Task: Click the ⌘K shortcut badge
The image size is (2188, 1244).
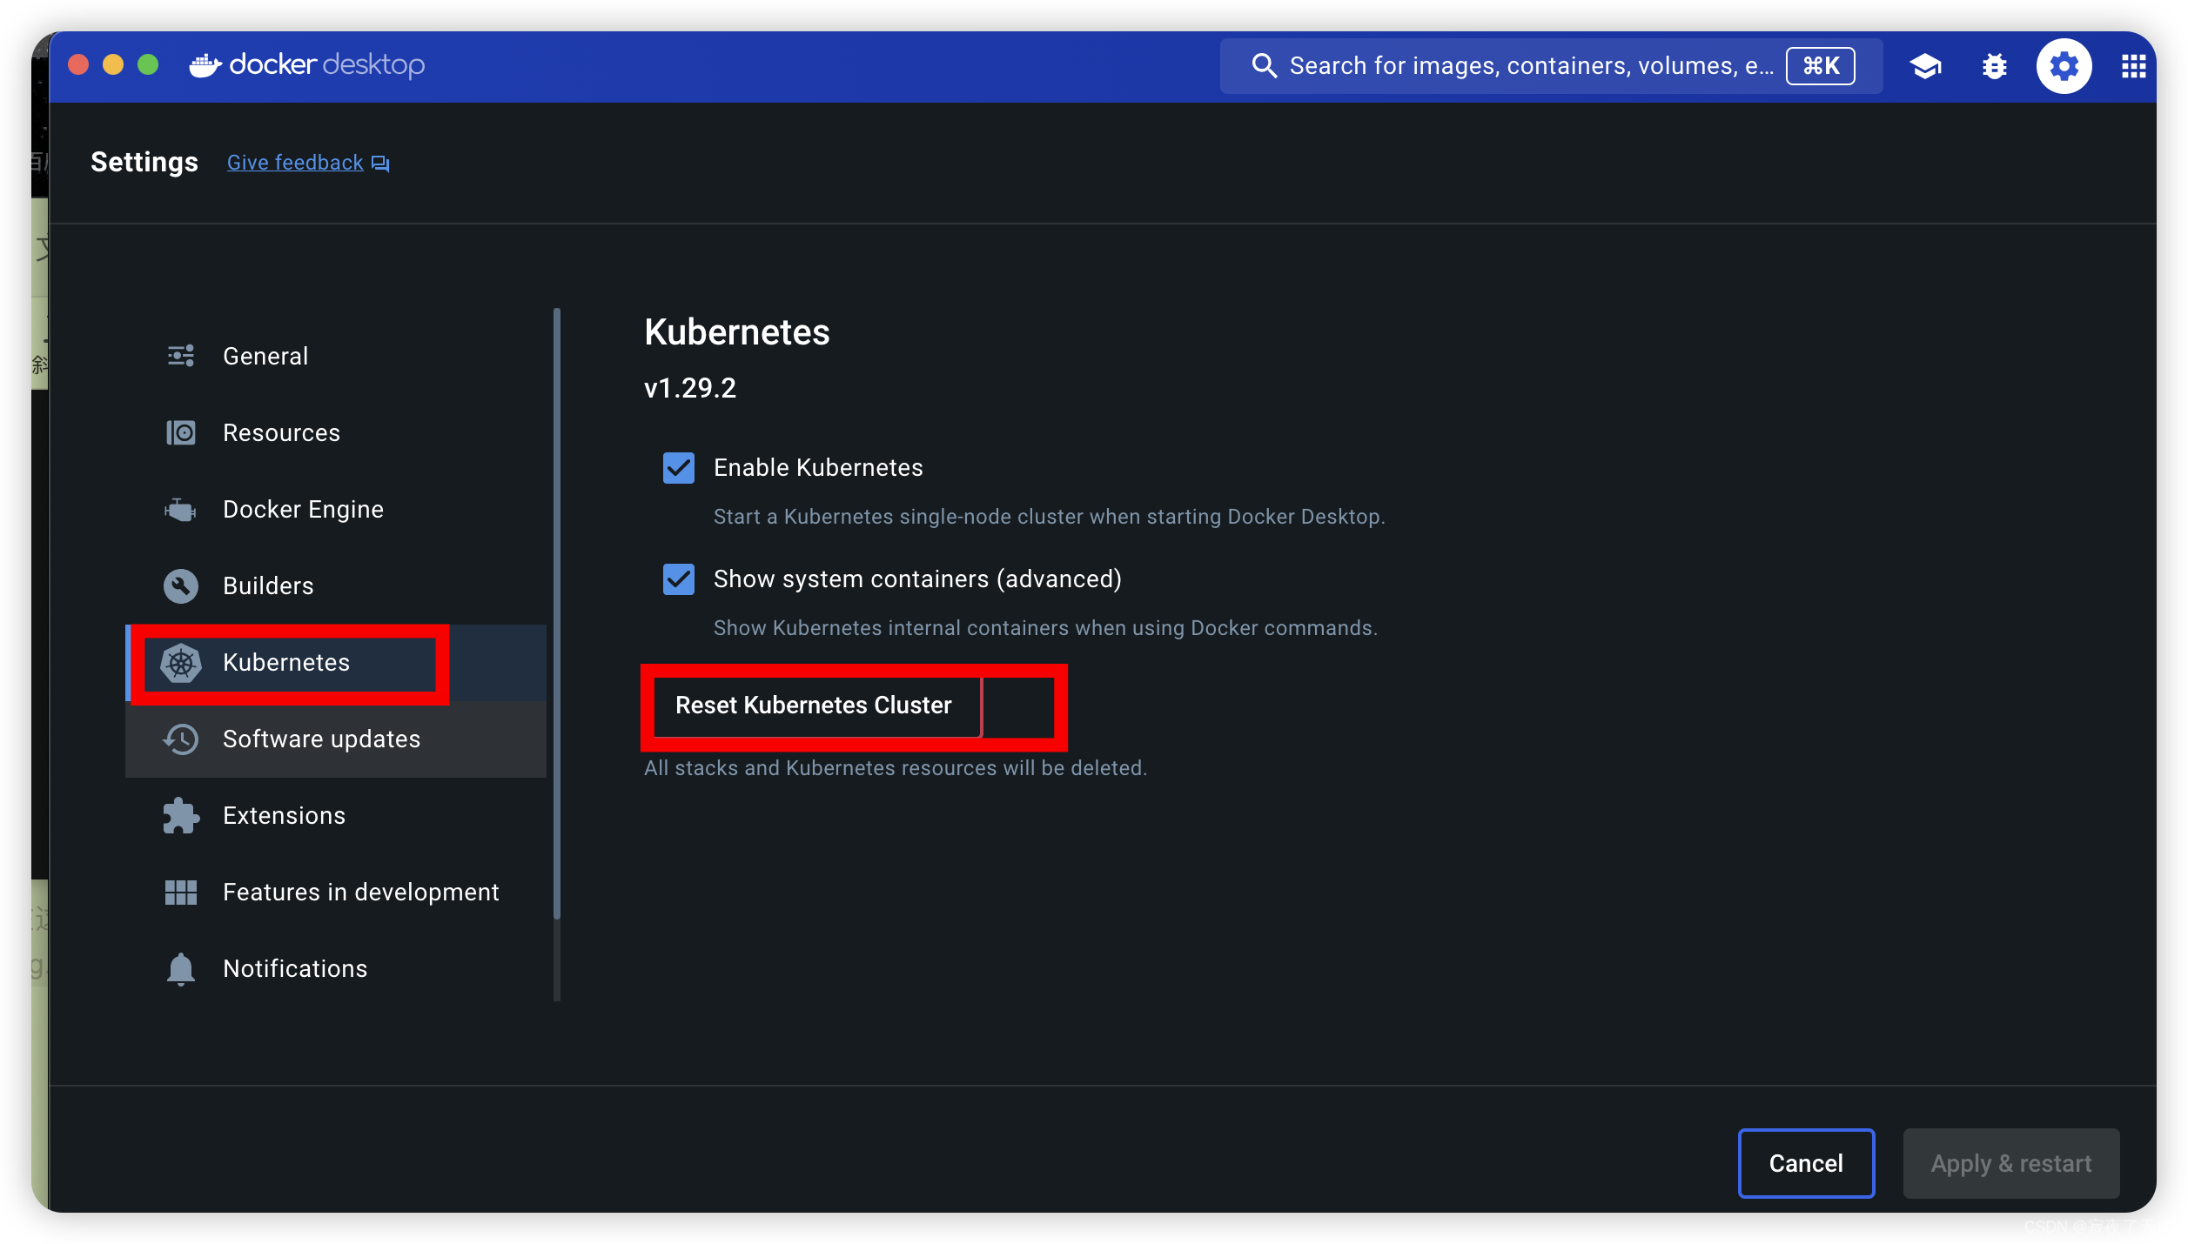Action: pos(1820,66)
